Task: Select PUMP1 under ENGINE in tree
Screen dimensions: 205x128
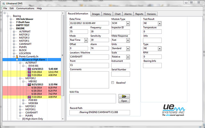Action: (23, 47)
